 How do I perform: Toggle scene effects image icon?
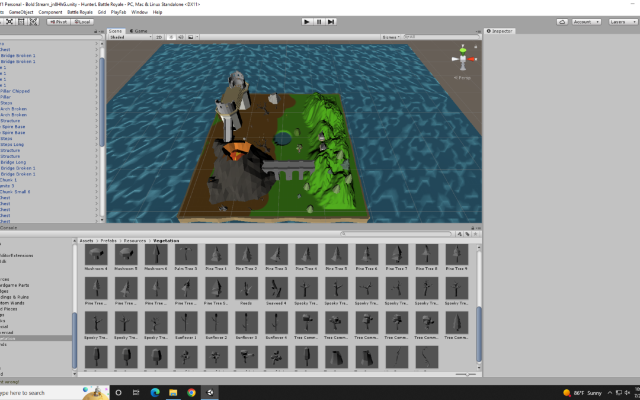(191, 37)
